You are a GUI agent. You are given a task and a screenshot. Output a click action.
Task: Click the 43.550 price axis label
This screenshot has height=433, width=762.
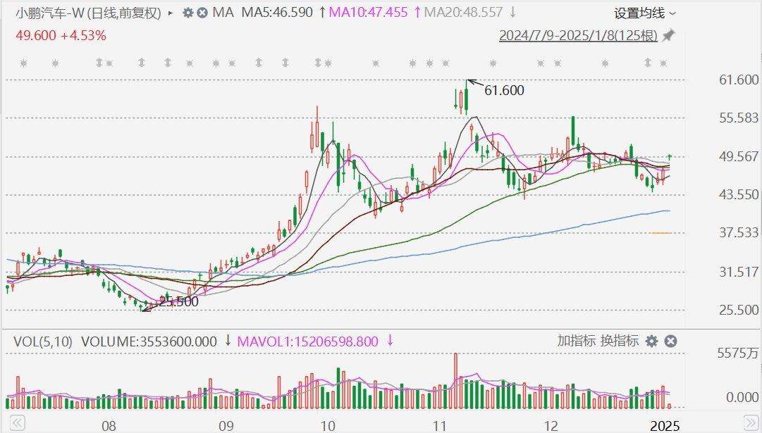tap(739, 194)
